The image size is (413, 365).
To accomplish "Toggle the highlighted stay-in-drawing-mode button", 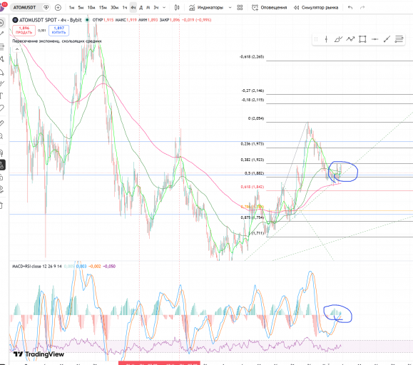I will (x=2, y=165).
